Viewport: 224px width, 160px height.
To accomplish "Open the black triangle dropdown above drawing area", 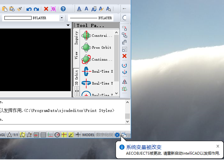I will (x=68, y=25).
